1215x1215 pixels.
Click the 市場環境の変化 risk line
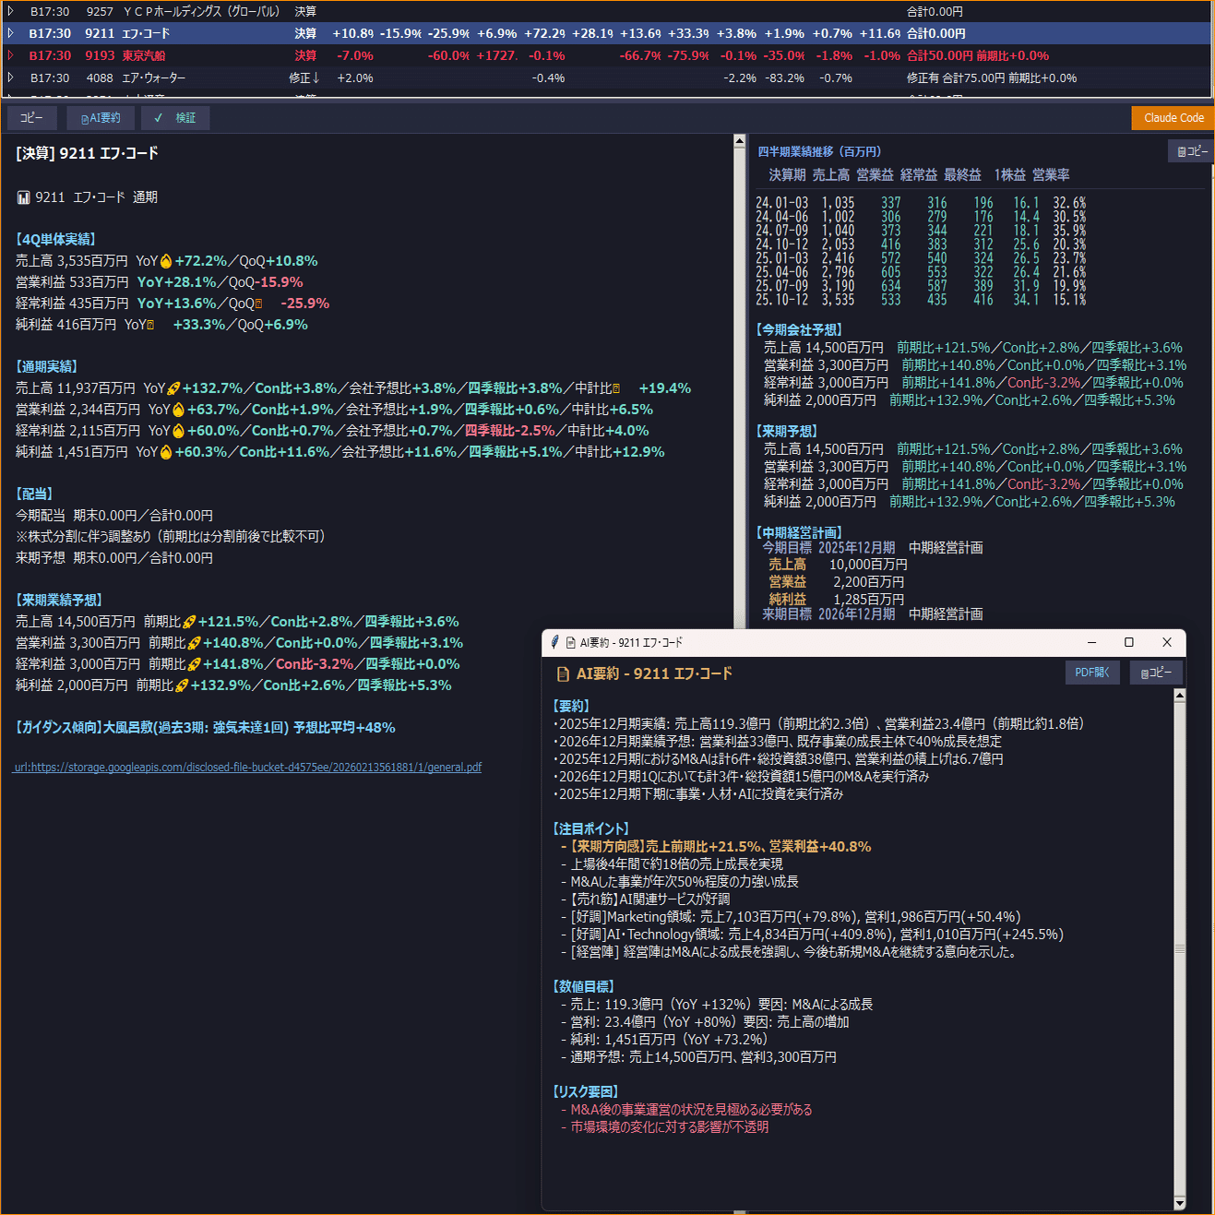tap(664, 1126)
